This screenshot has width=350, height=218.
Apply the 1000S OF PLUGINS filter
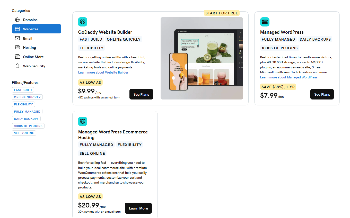28,126
